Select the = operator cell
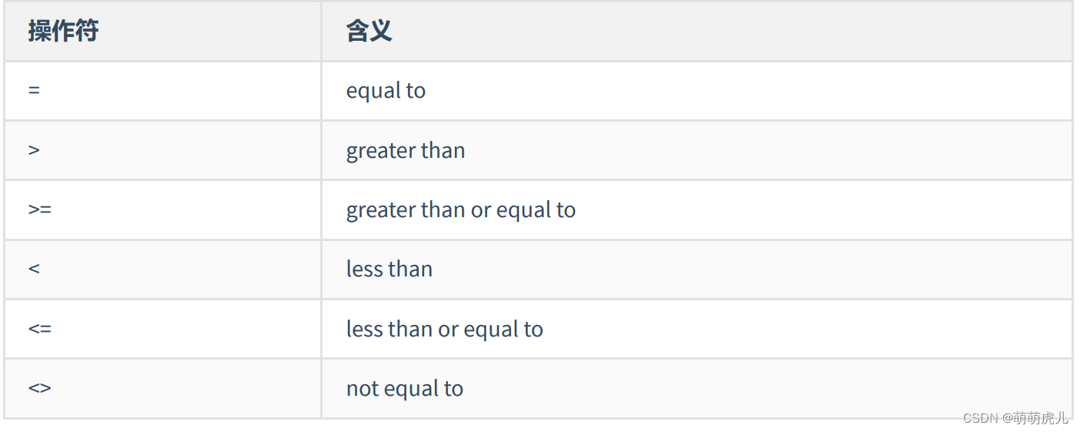This screenshot has width=1080, height=432. tap(34, 90)
